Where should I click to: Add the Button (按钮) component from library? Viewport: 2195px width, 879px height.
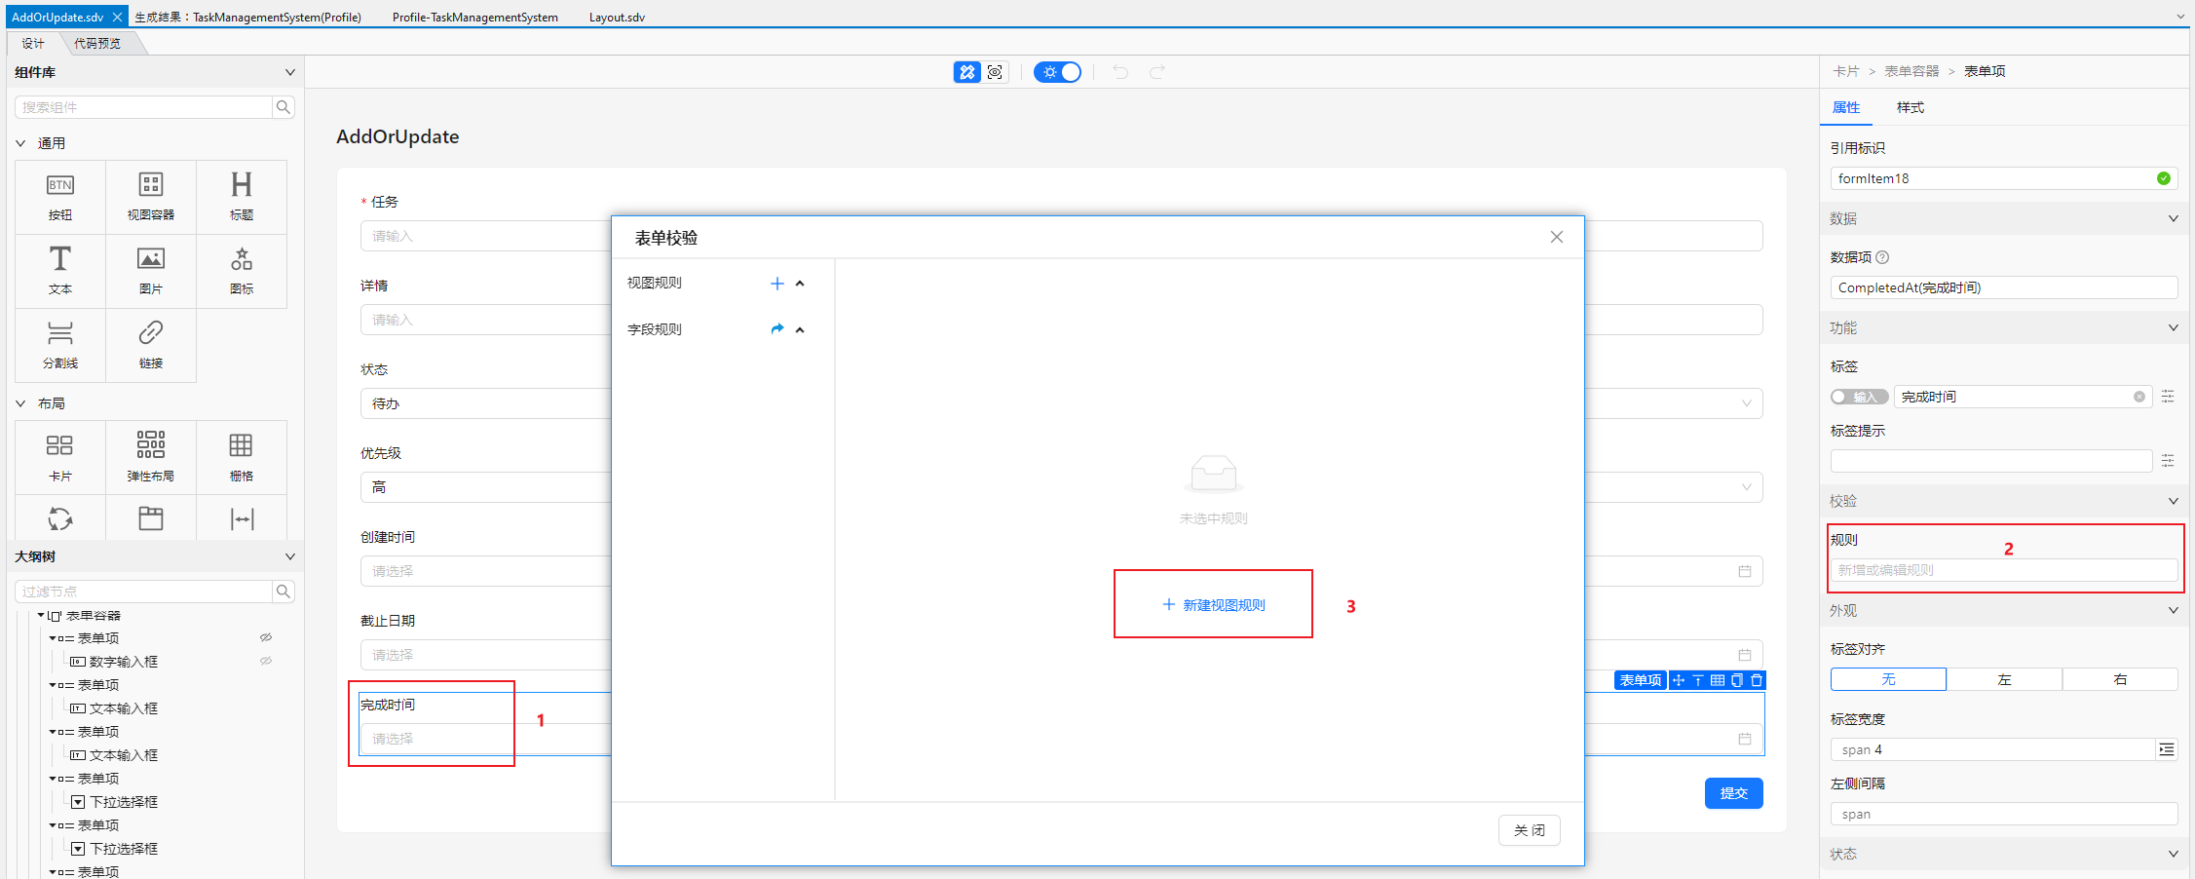click(60, 197)
